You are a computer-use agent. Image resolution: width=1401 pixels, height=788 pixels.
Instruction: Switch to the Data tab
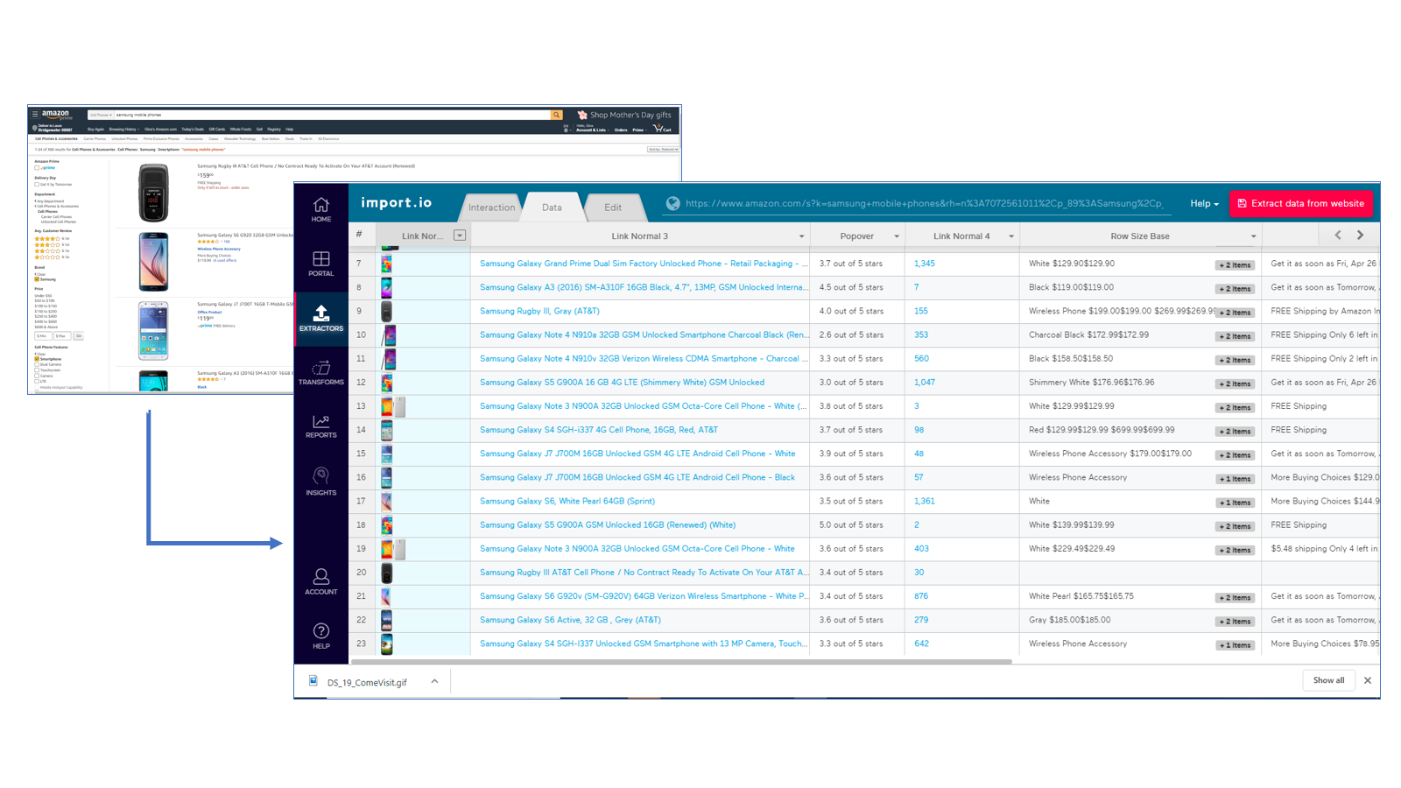click(x=552, y=208)
